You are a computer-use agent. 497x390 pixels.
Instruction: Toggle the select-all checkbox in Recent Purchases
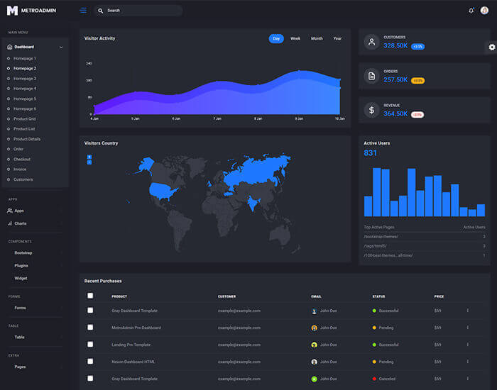tap(90, 296)
